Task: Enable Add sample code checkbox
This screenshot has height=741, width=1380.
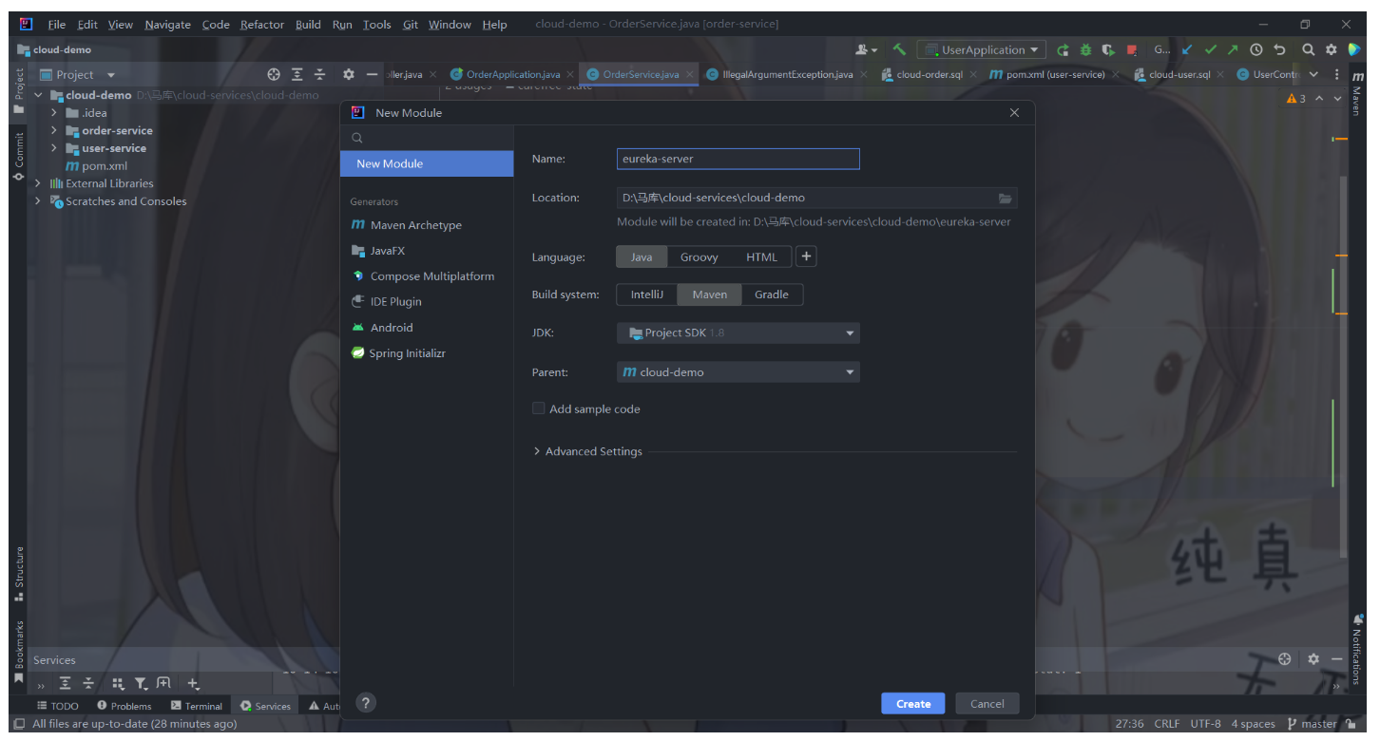Action: coord(539,408)
